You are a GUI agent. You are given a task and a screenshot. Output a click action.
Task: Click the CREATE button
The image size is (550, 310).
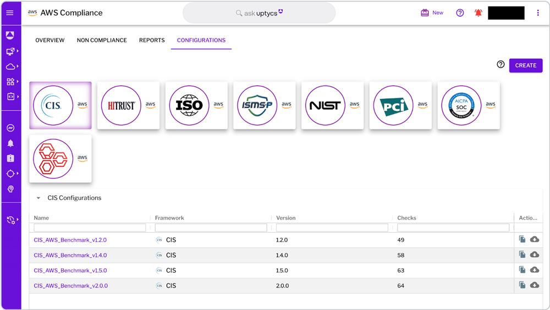pos(525,65)
